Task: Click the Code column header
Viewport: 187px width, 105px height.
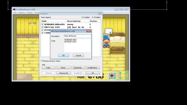Action: (x=44, y=21)
